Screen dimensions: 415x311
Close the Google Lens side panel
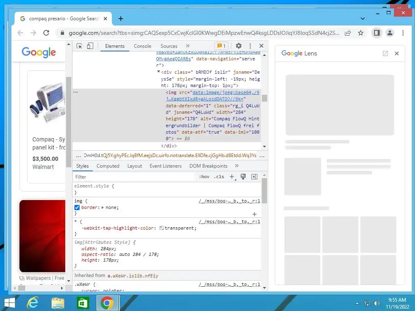tap(396, 53)
